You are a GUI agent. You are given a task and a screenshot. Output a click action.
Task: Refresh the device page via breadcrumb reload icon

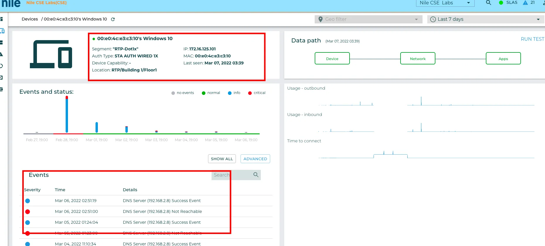click(113, 19)
